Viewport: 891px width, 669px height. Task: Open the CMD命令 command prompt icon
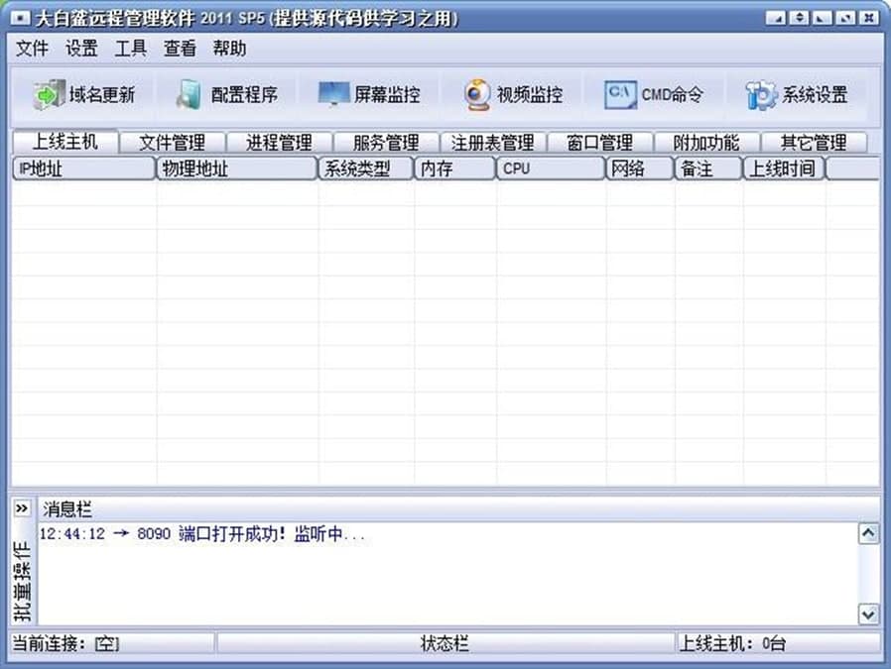[620, 95]
